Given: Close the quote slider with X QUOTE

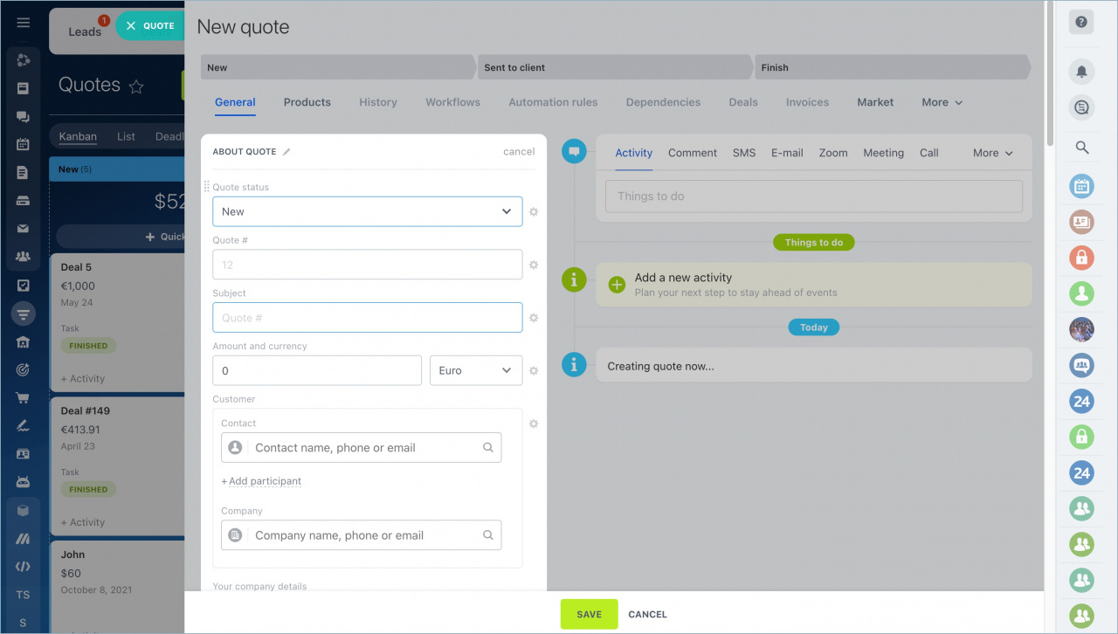Looking at the screenshot, I should [x=149, y=26].
